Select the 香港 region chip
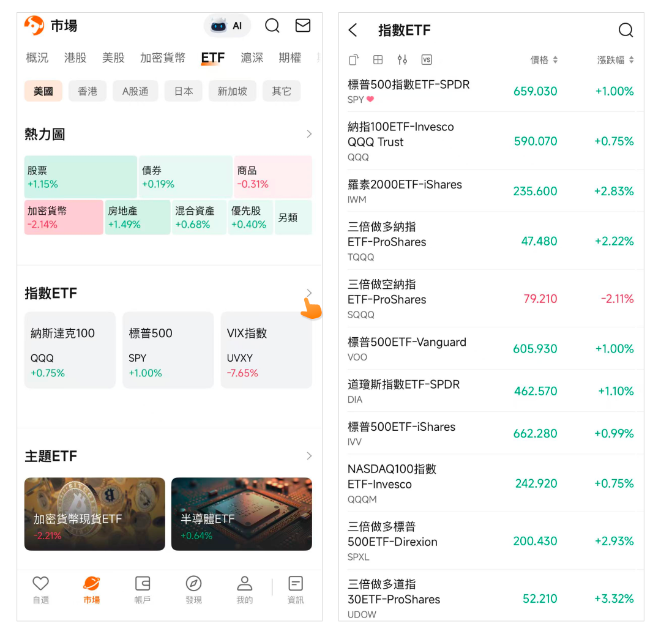 pyautogui.click(x=88, y=91)
